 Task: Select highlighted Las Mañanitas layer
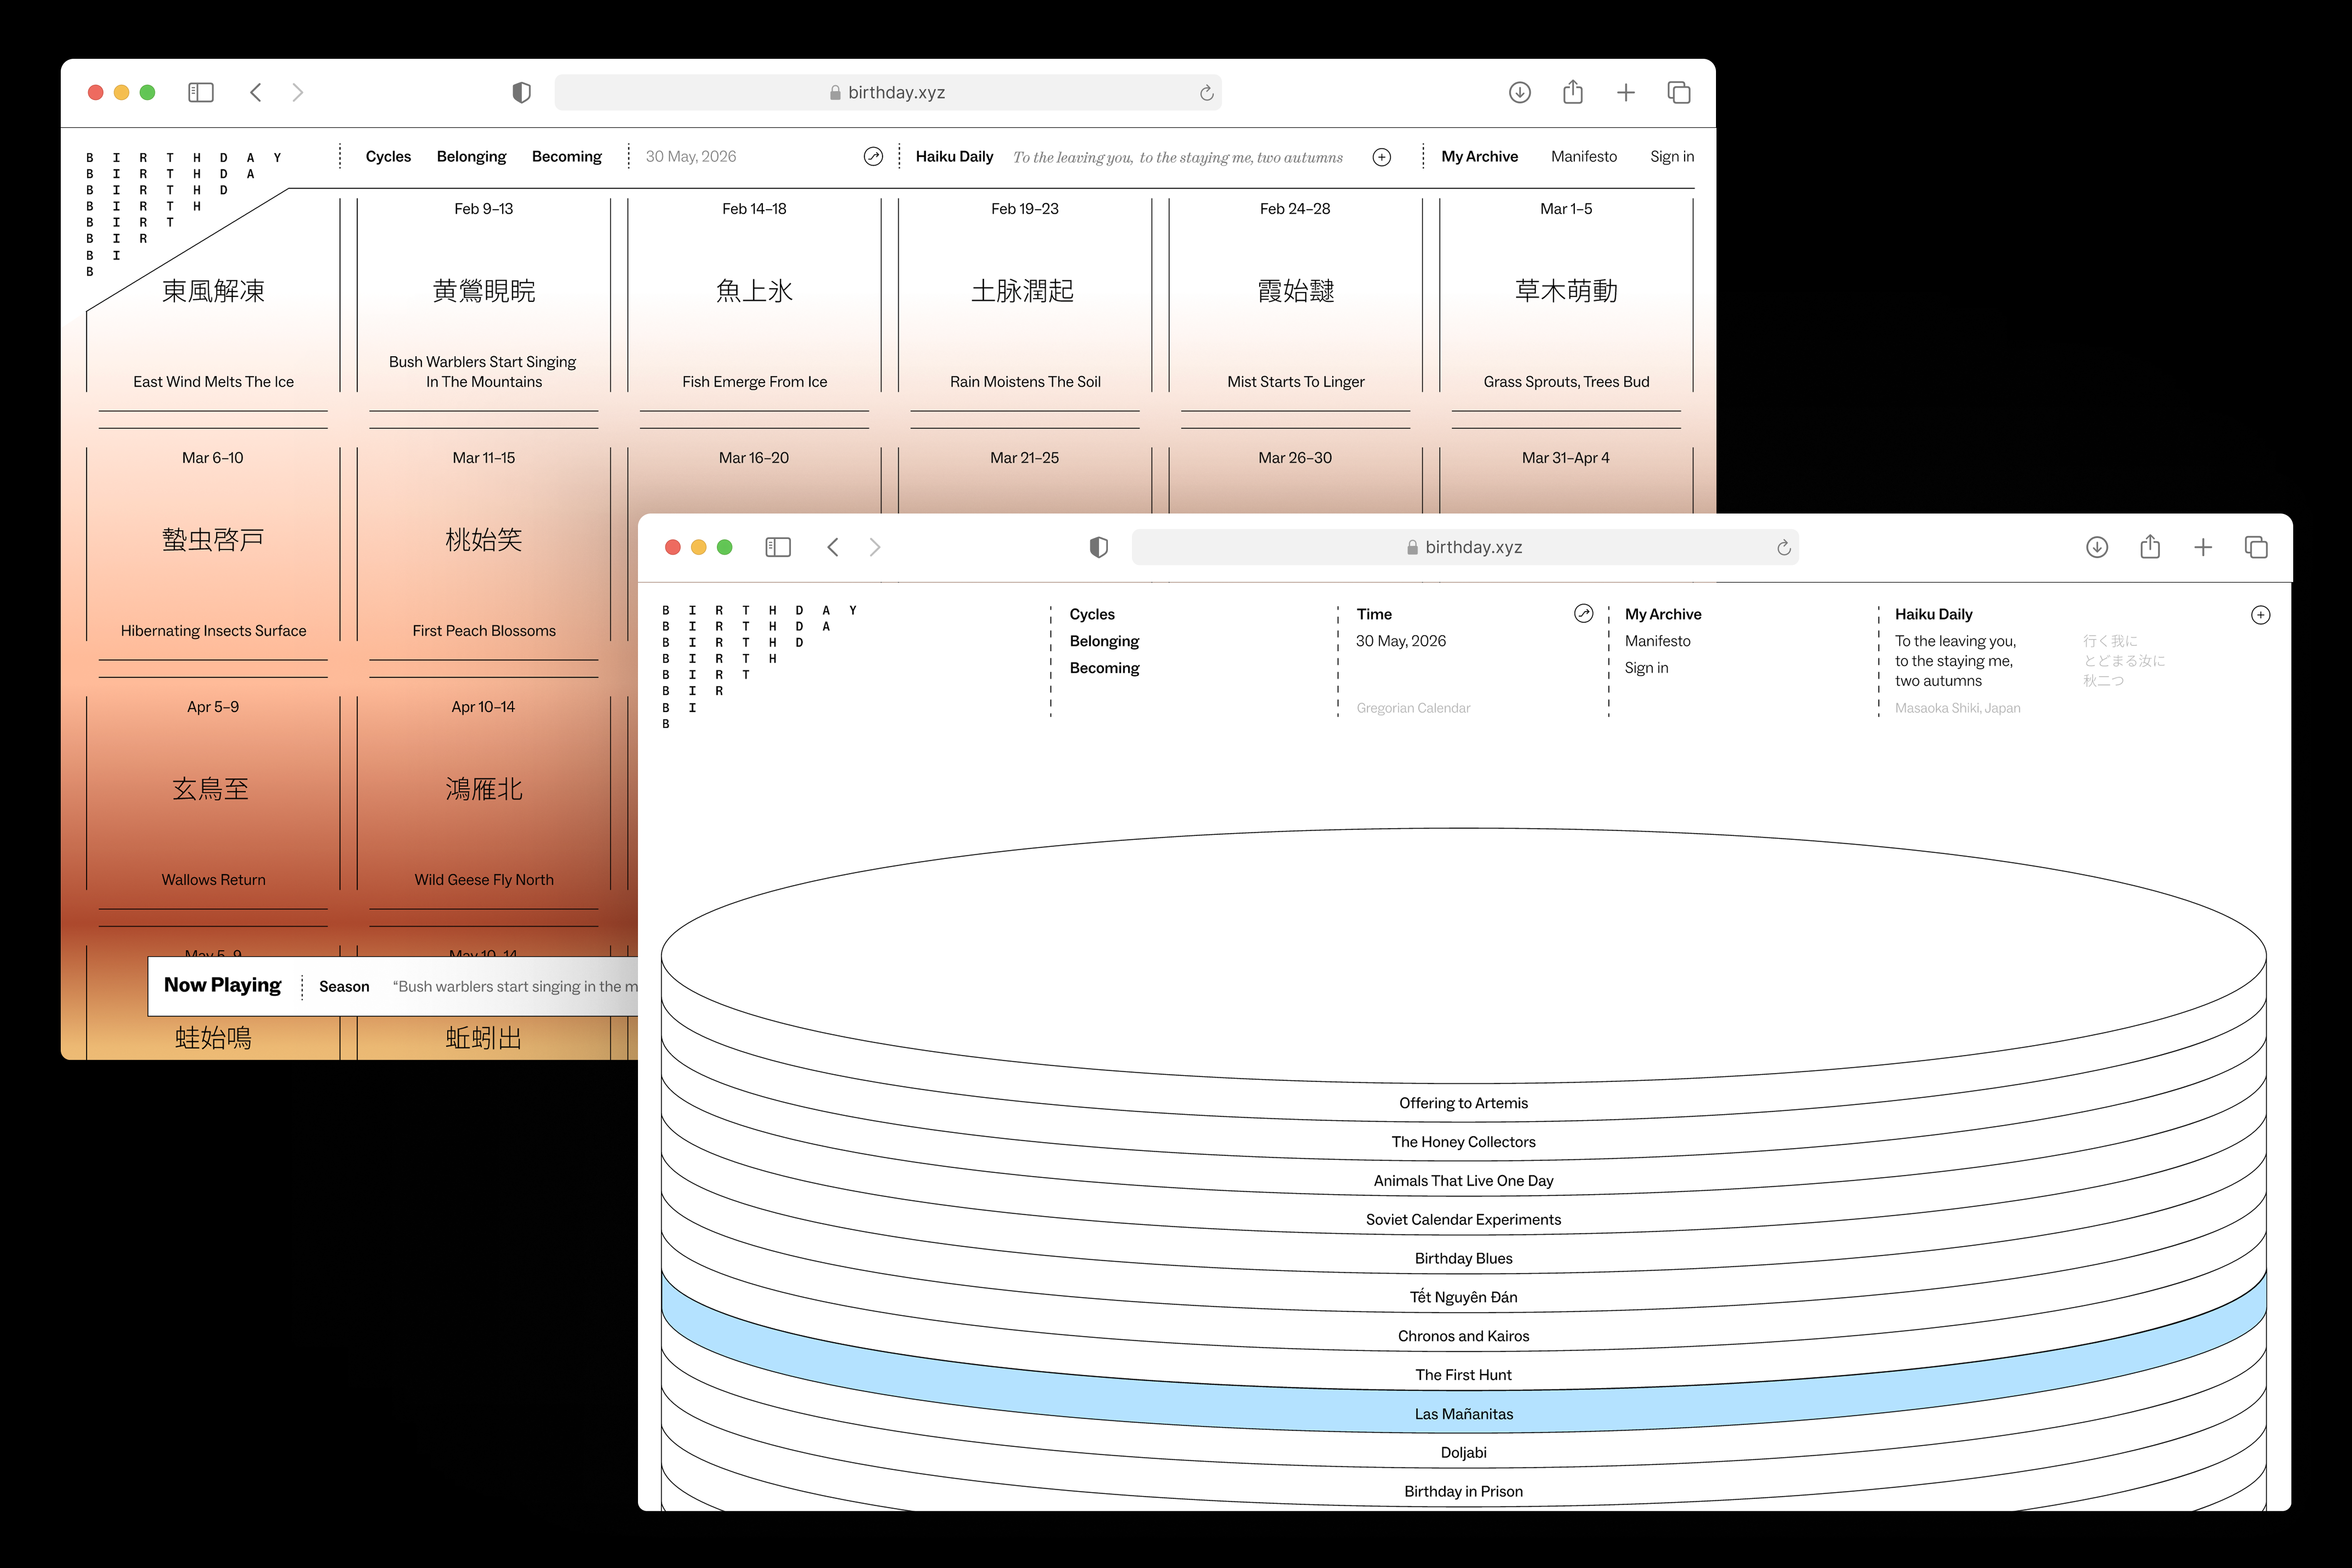pyautogui.click(x=1463, y=1414)
